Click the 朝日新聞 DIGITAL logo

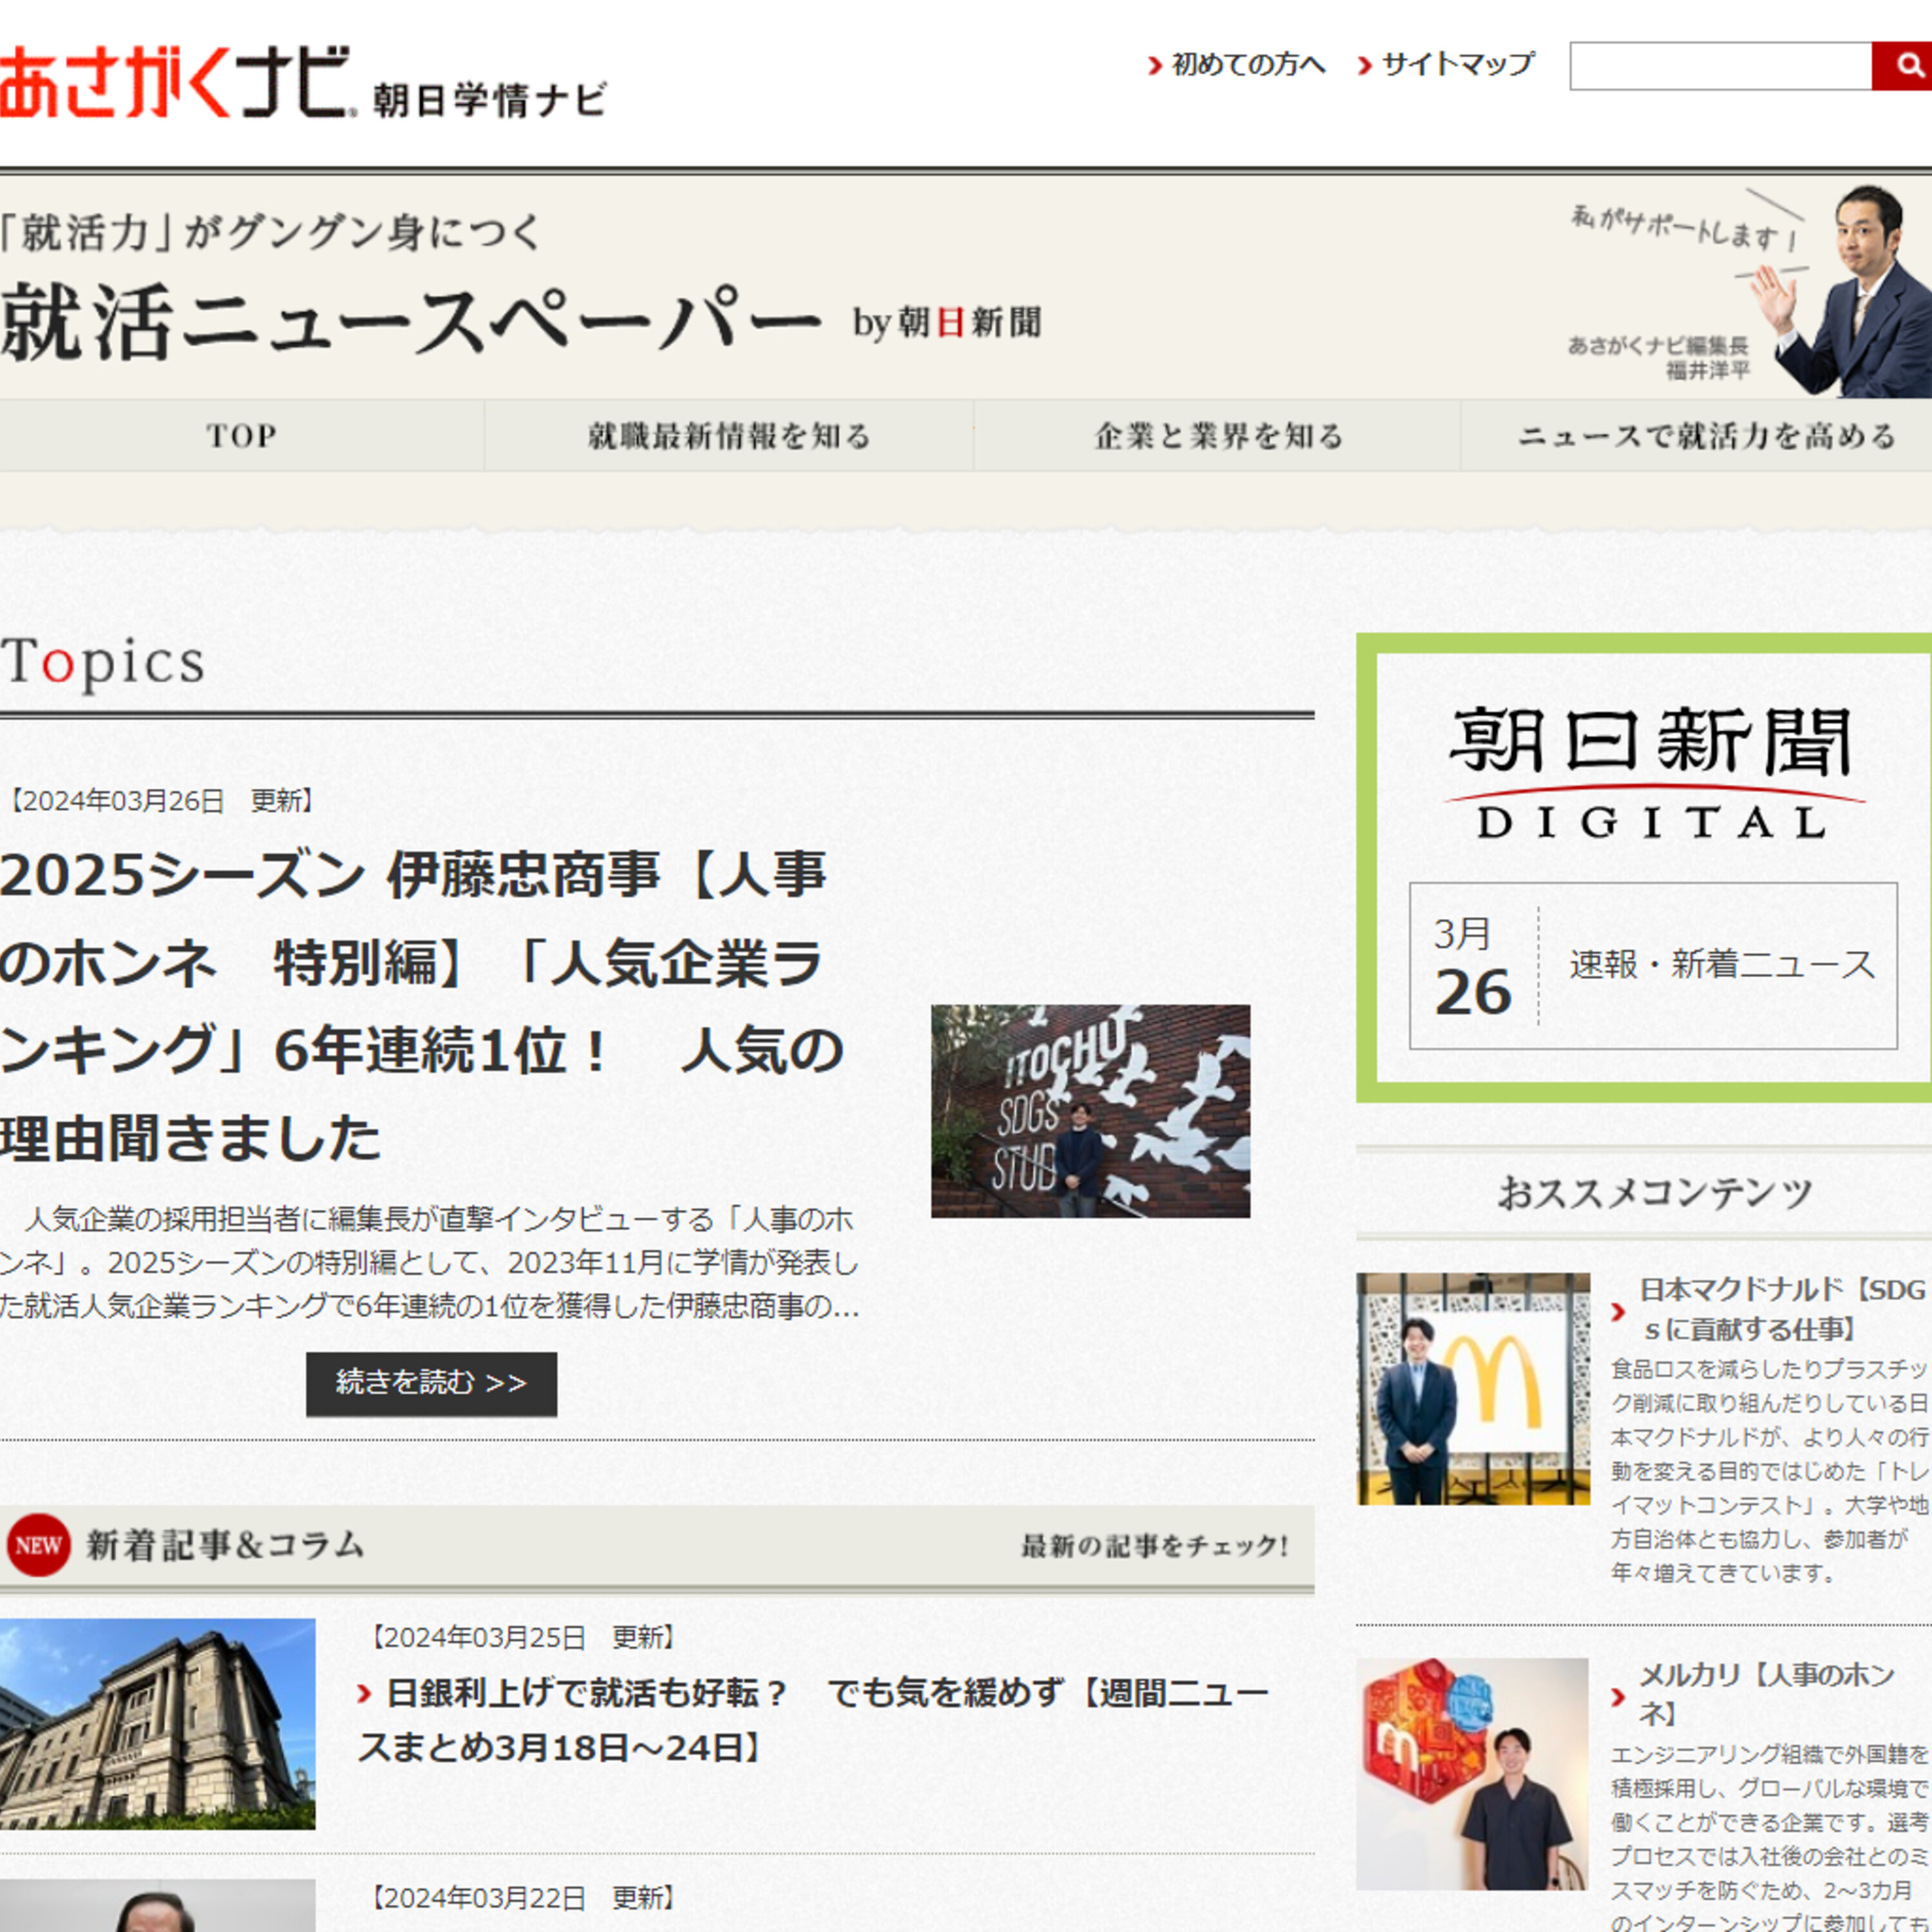pos(1654,772)
